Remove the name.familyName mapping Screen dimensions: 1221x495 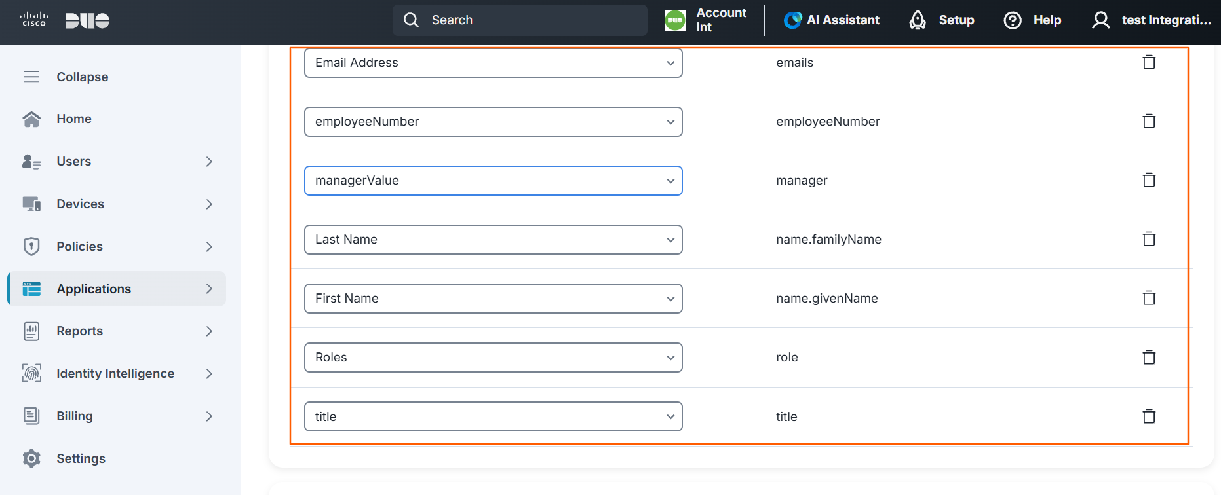tap(1149, 239)
